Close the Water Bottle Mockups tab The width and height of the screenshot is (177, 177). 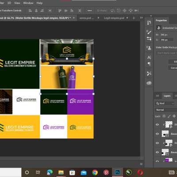coord(74,18)
